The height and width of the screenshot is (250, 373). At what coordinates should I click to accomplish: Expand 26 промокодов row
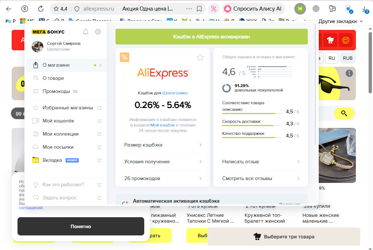click(x=163, y=178)
